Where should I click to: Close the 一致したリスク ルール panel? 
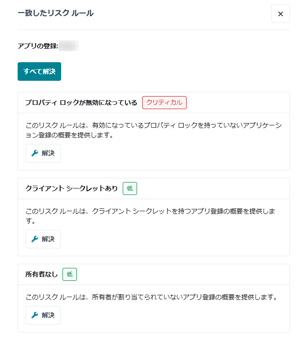(x=281, y=13)
